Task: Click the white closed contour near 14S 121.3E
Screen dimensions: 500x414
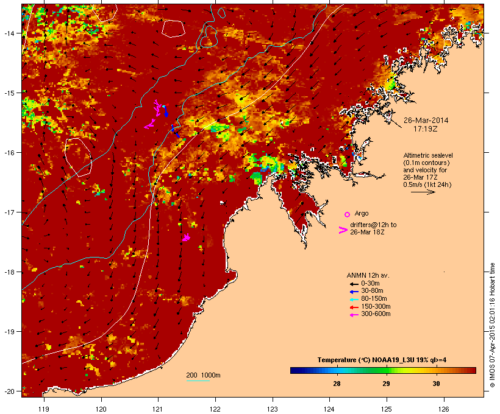Action: pos(173,29)
